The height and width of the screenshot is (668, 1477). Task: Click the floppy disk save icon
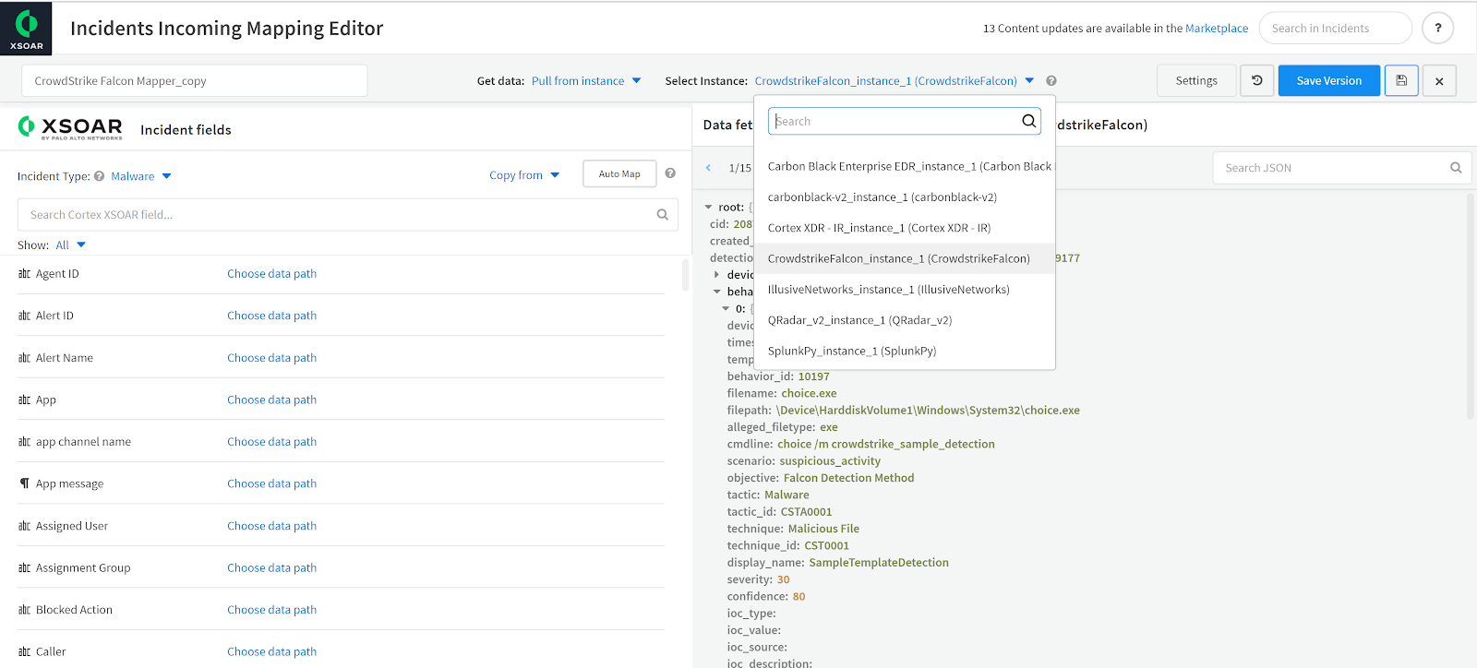[1400, 81]
